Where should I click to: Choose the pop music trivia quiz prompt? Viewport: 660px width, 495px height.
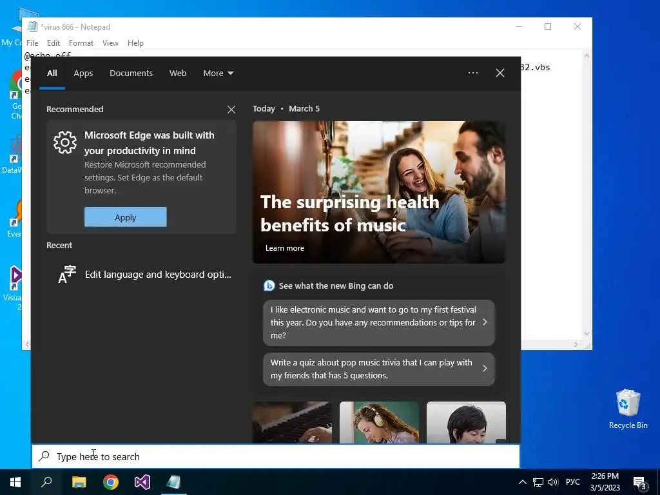coord(379,369)
